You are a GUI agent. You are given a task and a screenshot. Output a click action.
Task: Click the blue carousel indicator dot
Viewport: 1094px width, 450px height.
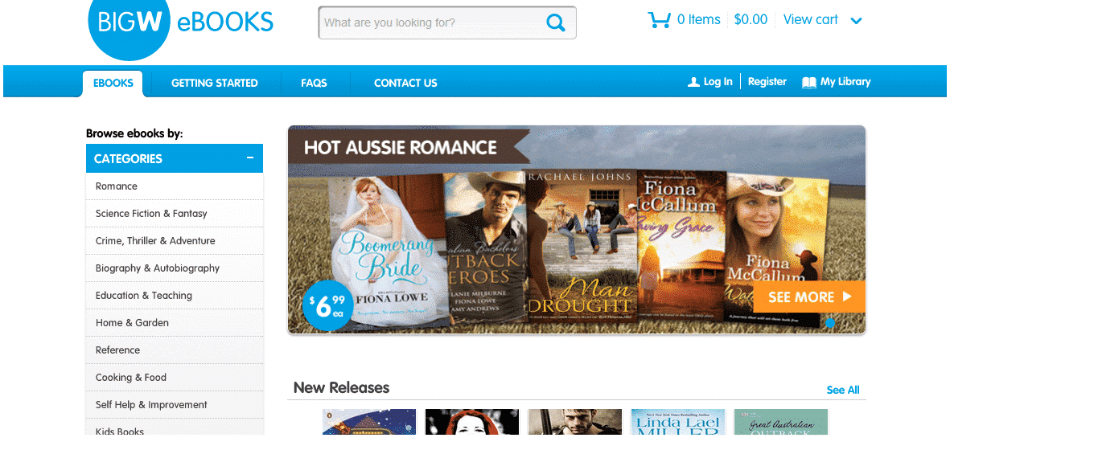click(830, 323)
